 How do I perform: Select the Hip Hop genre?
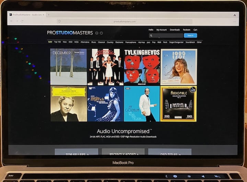pos(141,42)
